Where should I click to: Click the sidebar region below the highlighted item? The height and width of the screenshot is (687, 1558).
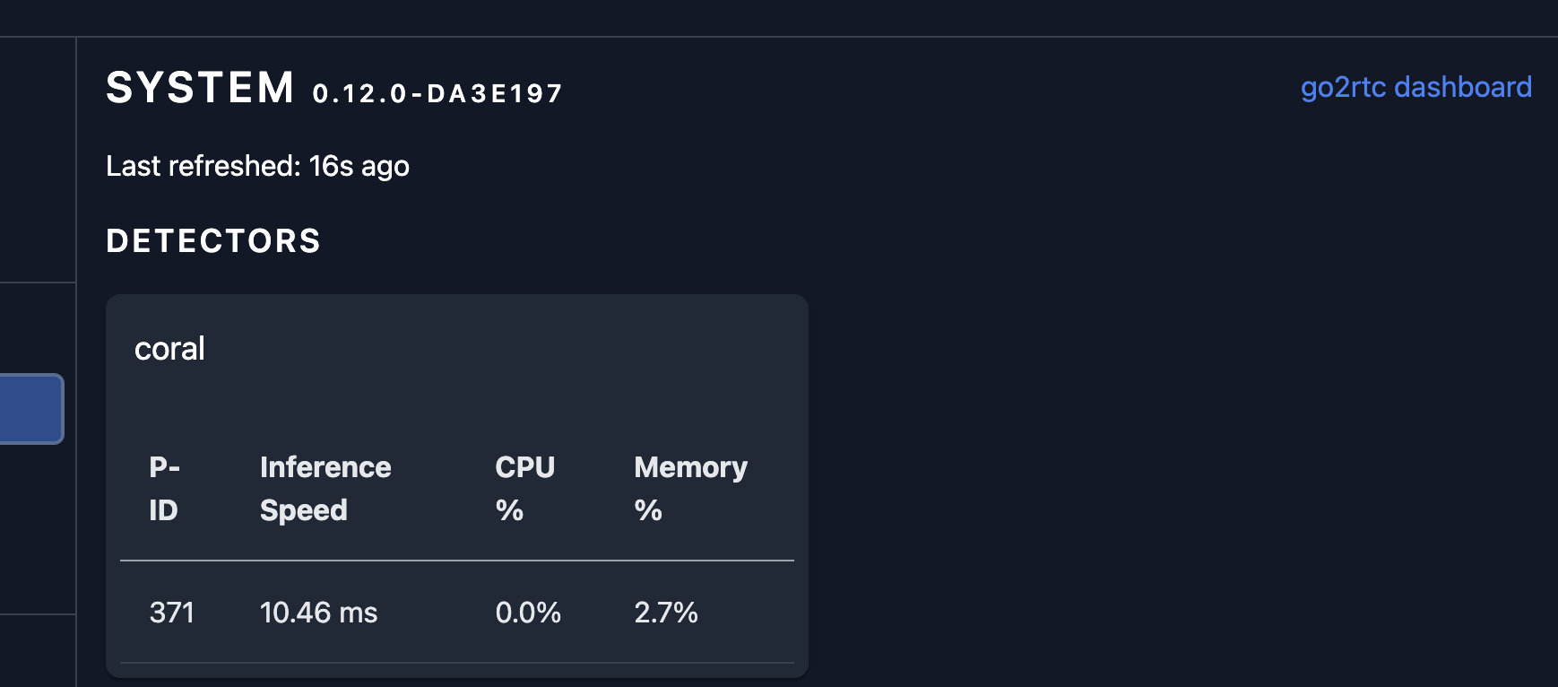click(x=36, y=538)
